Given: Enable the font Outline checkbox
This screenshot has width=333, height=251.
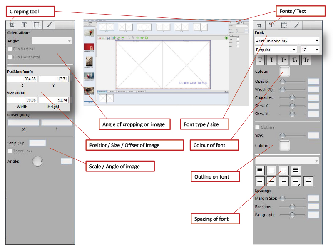Looking at the screenshot, I should click(258, 127).
